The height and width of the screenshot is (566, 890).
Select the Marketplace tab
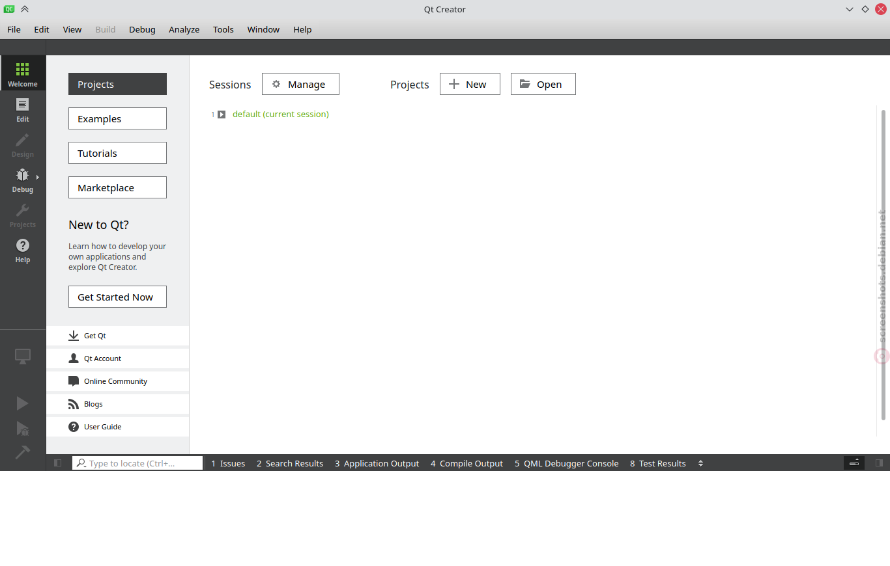117,187
